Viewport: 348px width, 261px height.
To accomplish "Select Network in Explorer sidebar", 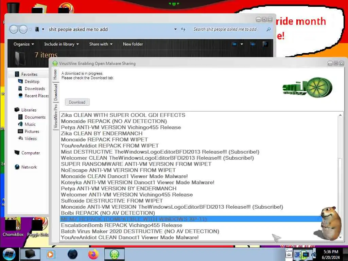I will tap(29, 167).
